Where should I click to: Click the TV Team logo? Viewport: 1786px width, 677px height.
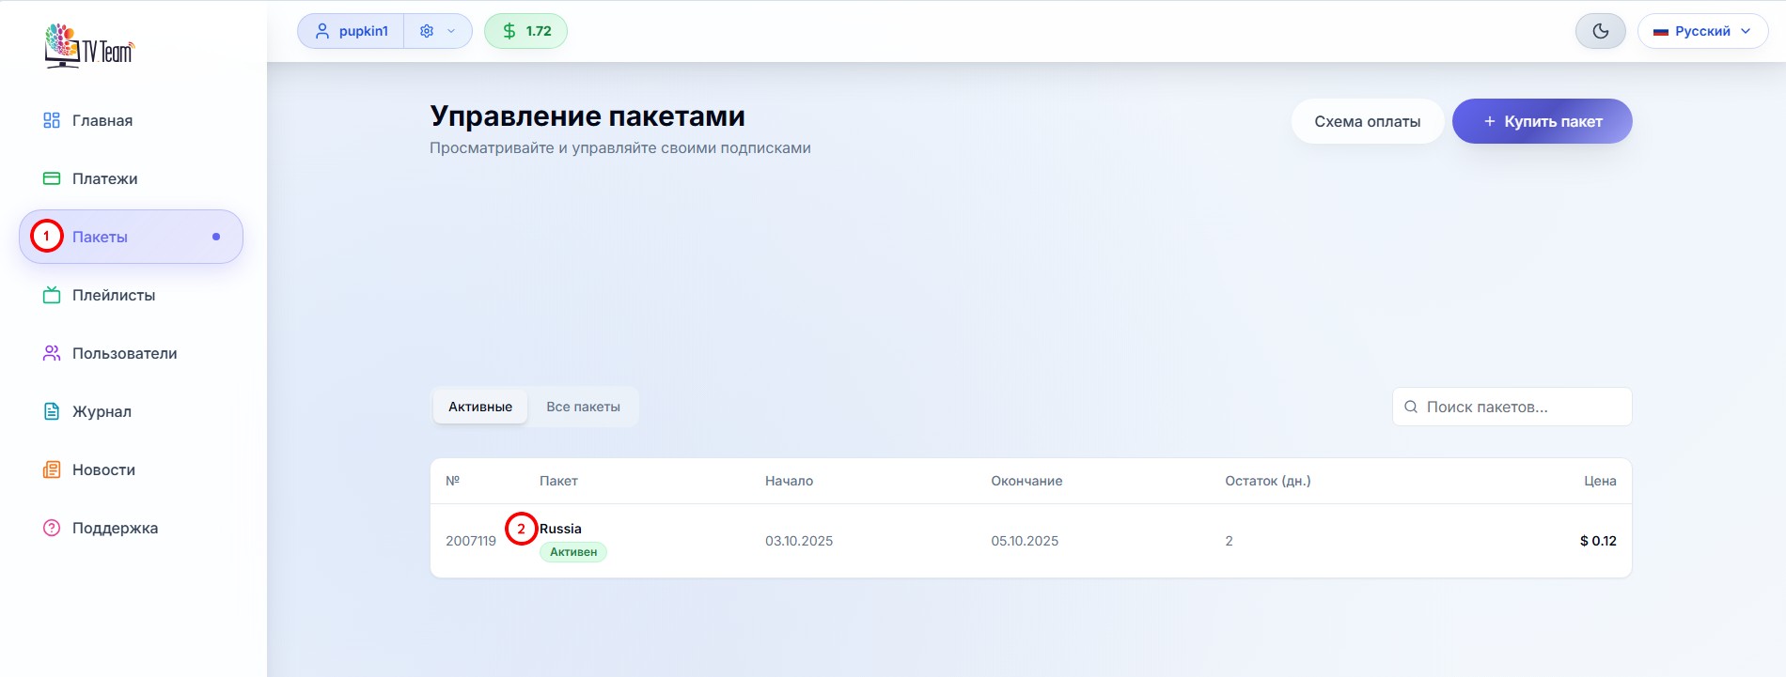coord(89,46)
